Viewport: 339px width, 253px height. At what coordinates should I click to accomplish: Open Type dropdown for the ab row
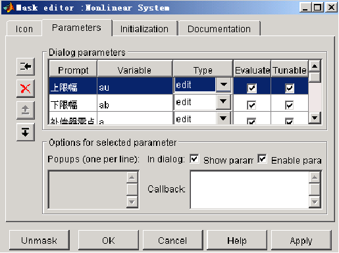pyautogui.click(x=223, y=101)
